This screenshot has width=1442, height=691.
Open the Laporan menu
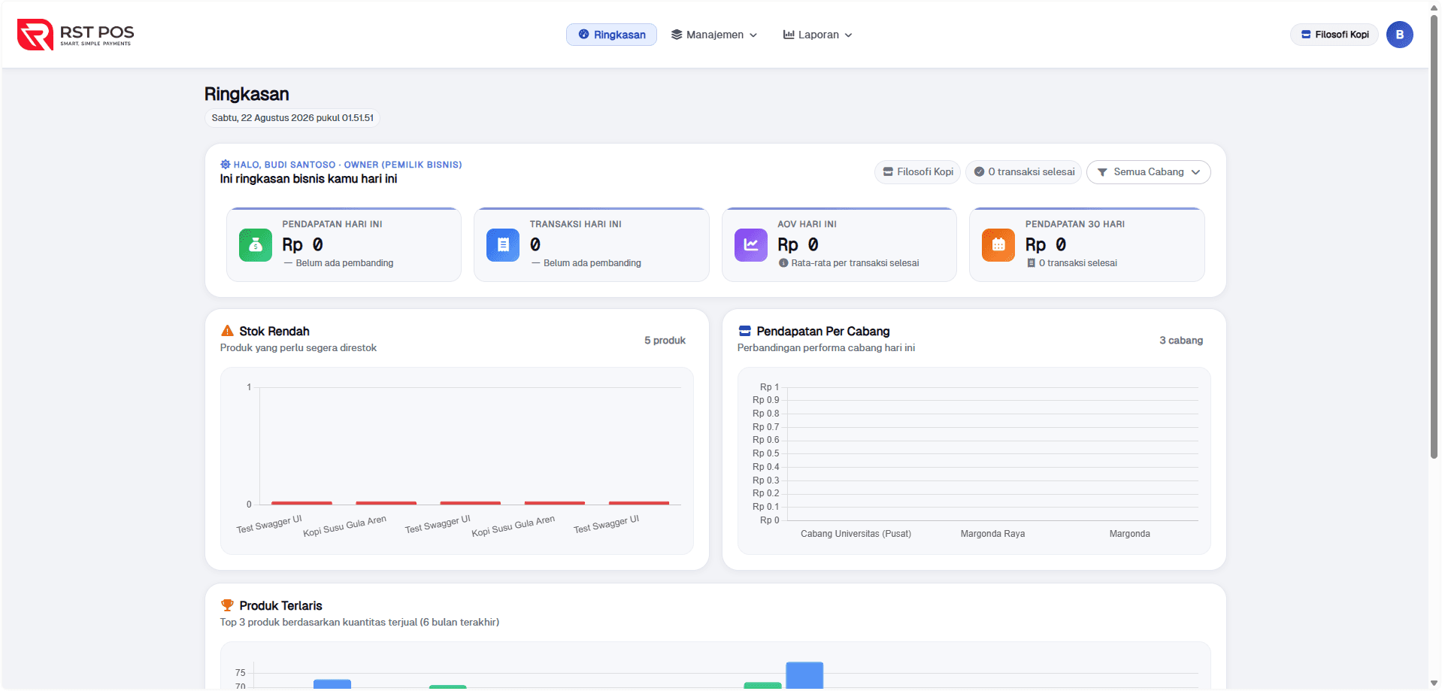coord(818,35)
